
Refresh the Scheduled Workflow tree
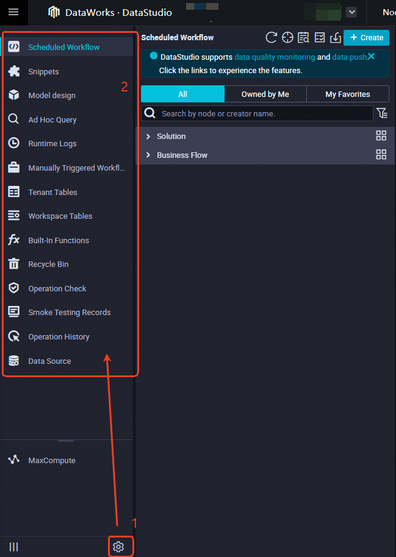pyautogui.click(x=272, y=37)
